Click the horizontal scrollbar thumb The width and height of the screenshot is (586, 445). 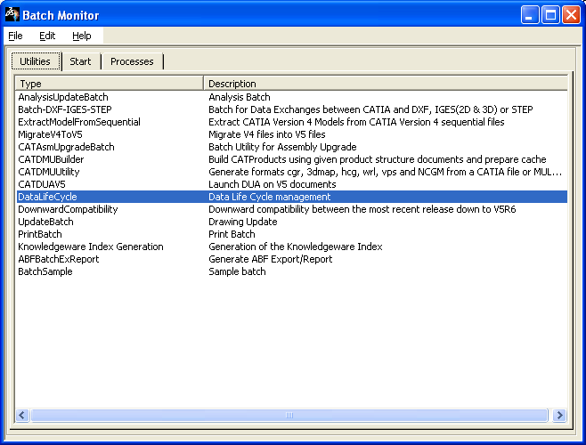coord(289,415)
